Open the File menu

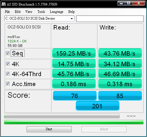(7, 12)
